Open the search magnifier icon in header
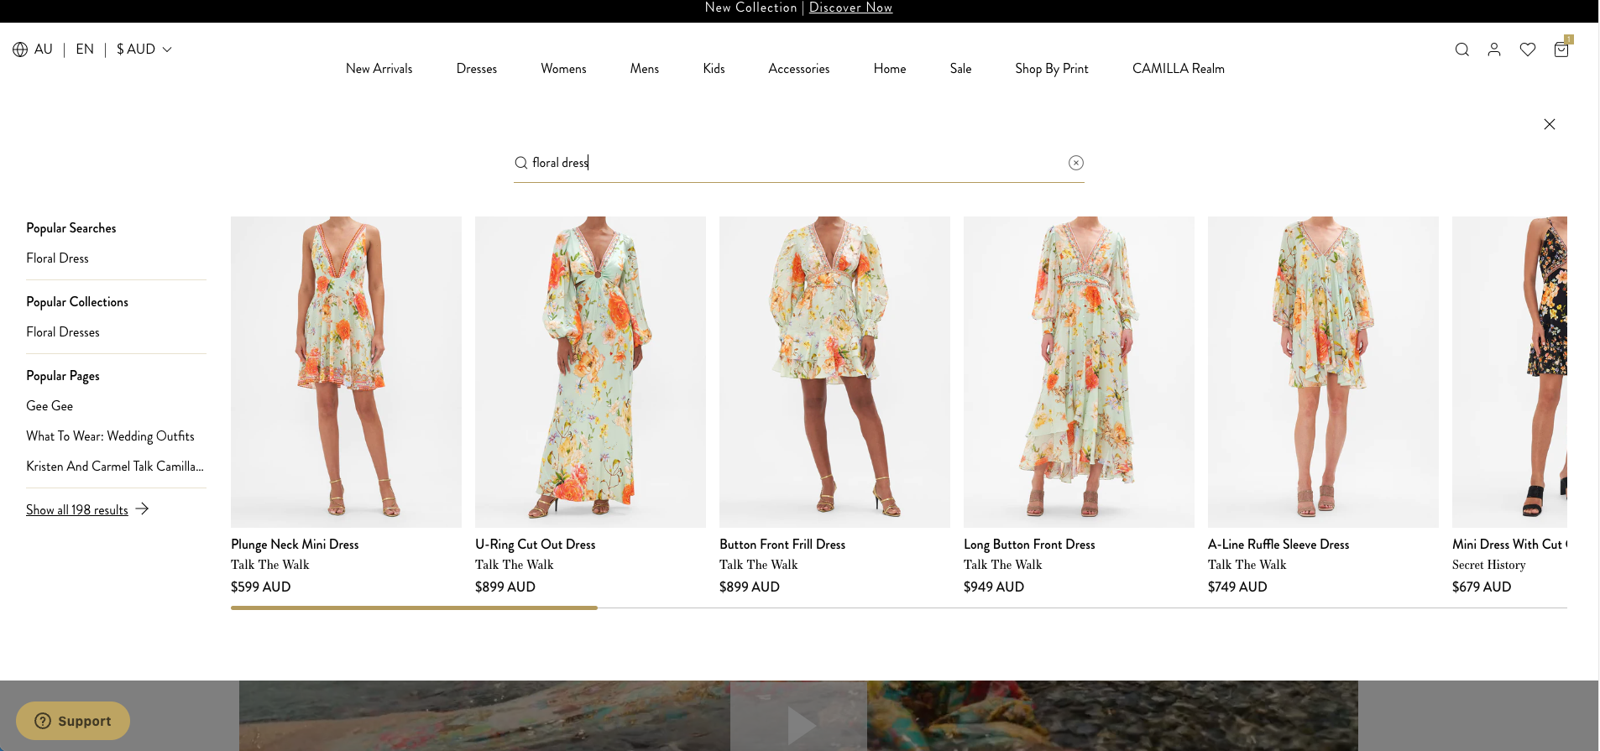1600x751 pixels. [1461, 50]
